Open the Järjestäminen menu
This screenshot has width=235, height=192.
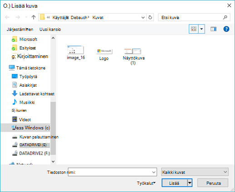click(x=20, y=30)
